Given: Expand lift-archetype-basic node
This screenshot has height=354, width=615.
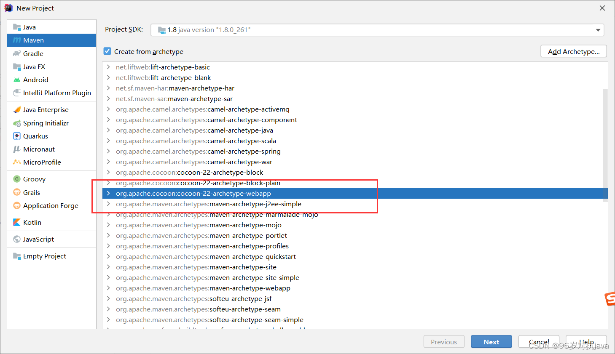Looking at the screenshot, I should tap(108, 67).
